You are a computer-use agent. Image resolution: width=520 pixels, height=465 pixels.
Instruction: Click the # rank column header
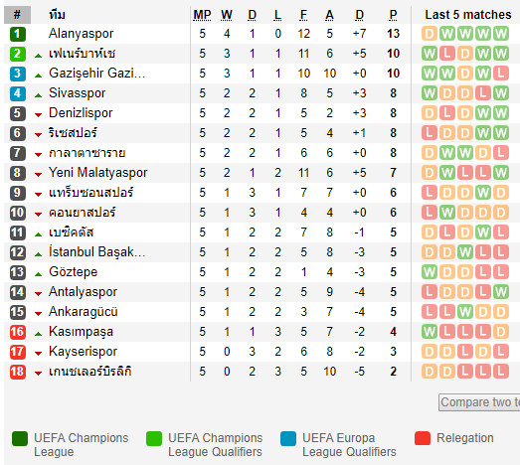[x=17, y=15]
